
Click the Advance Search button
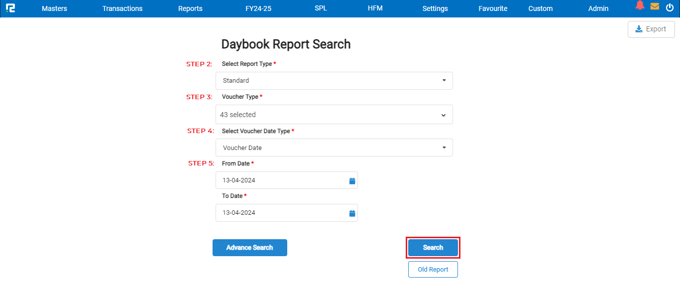(250, 248)
